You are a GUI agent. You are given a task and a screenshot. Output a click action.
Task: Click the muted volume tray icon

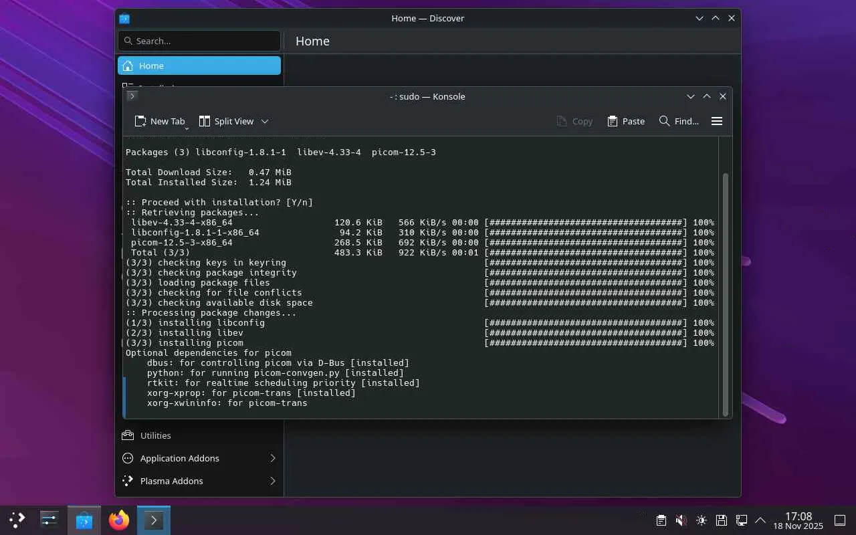tap(681, 520)
